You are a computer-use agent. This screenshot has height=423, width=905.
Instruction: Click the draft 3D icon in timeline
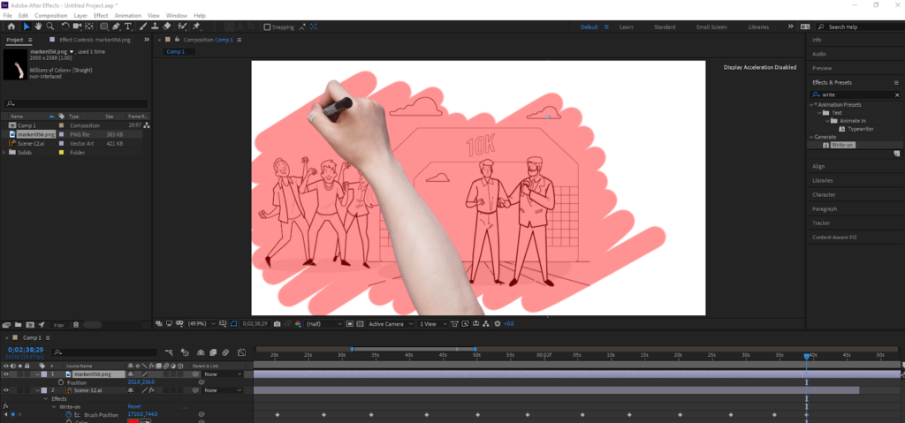185,352
